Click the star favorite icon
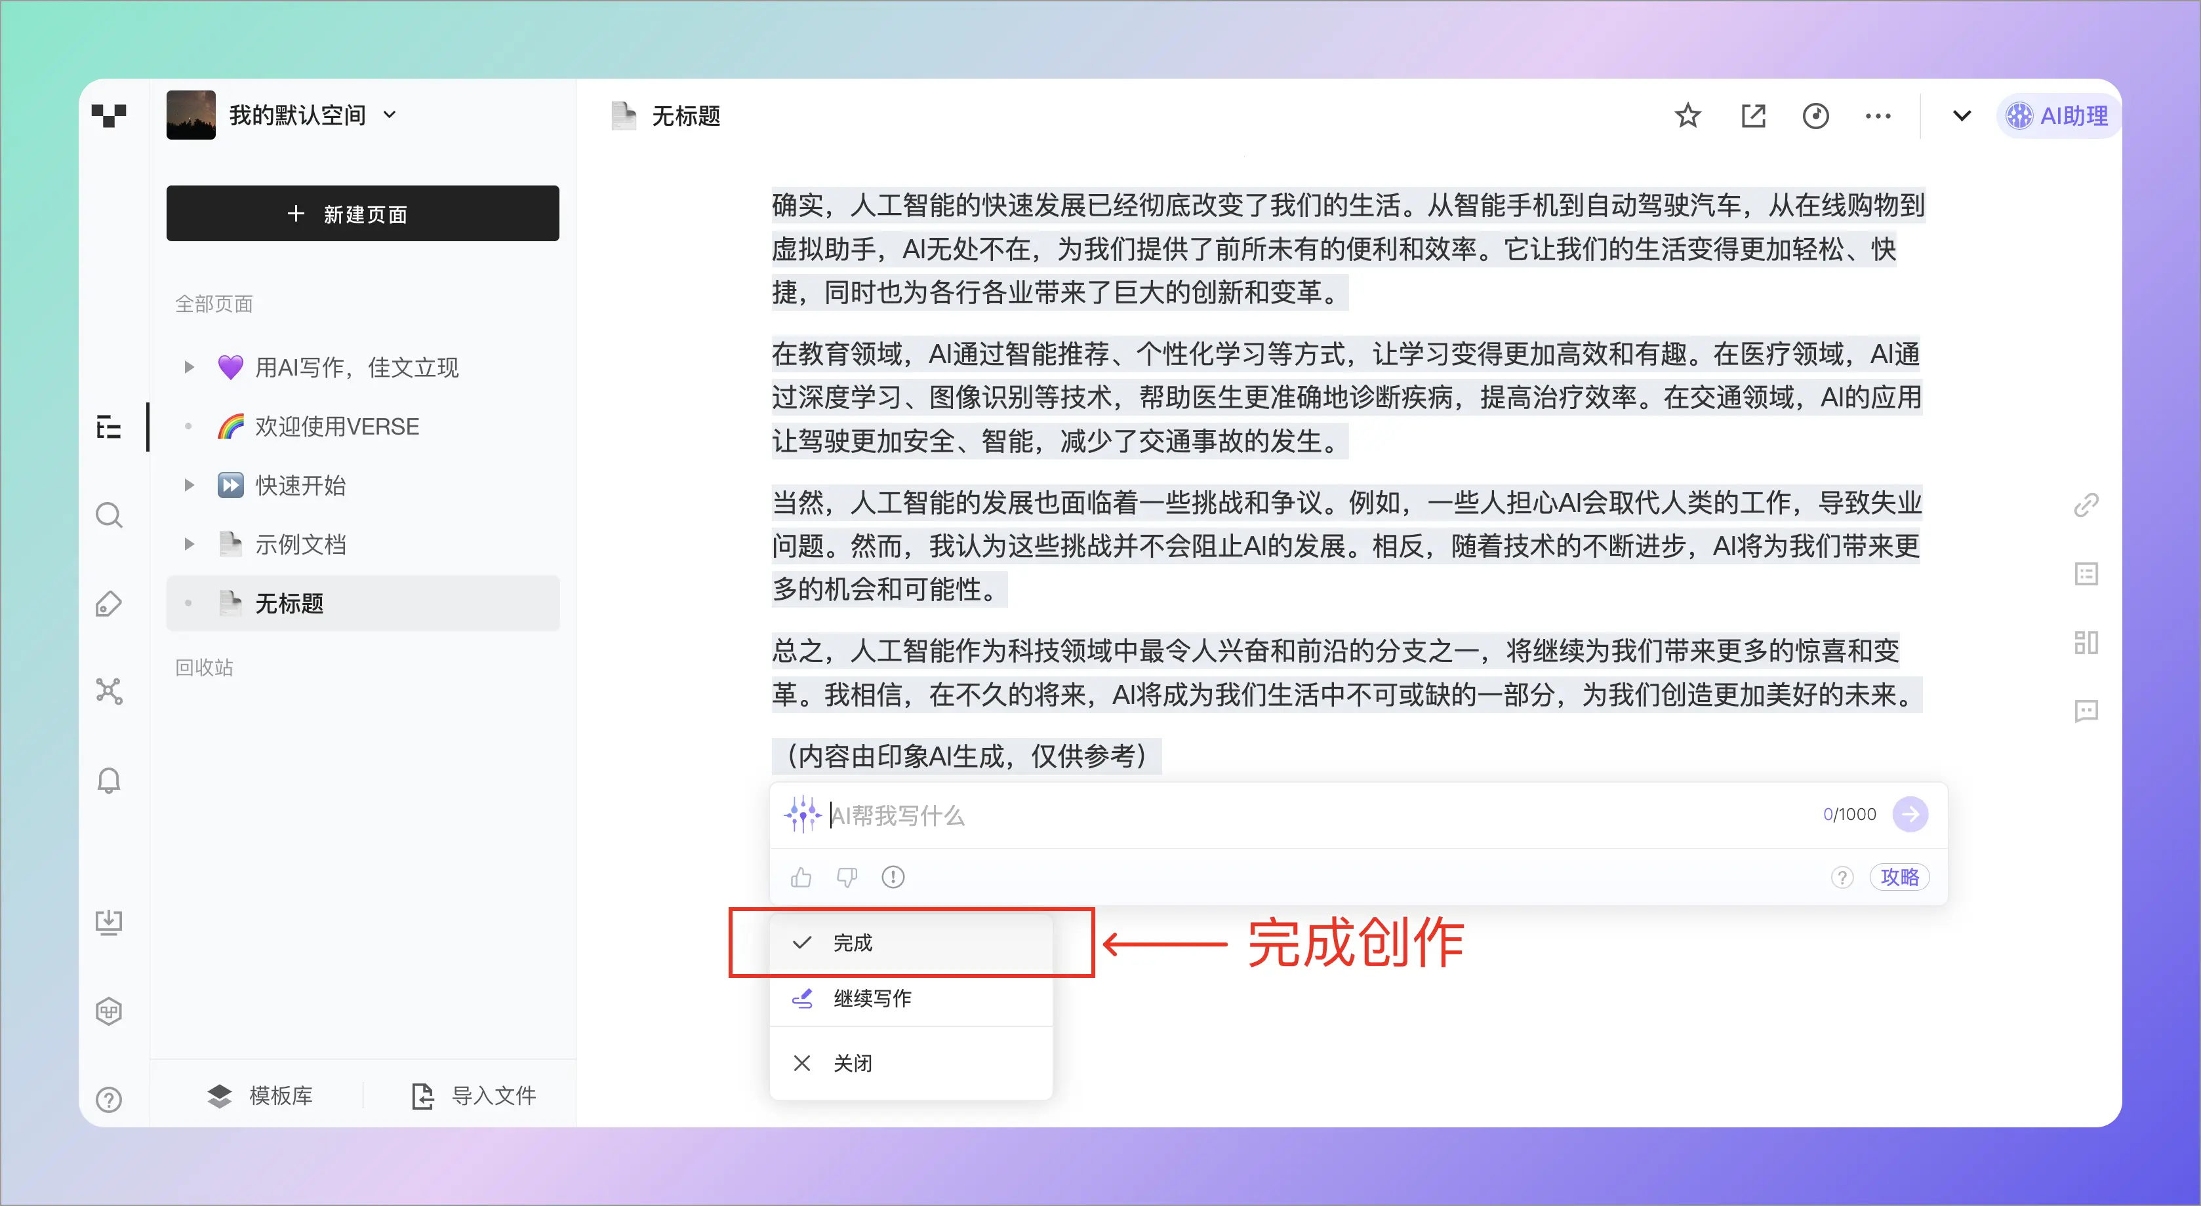The height and width of the screenshot is (1206, 2201). click(1687, 115)
